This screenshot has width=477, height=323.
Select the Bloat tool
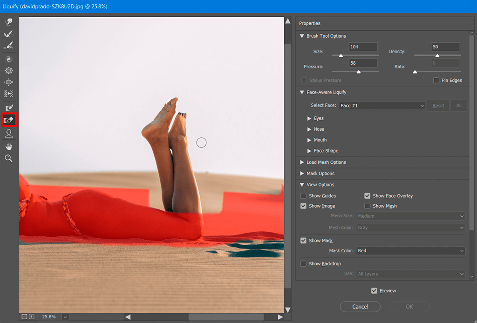[8, 82]
